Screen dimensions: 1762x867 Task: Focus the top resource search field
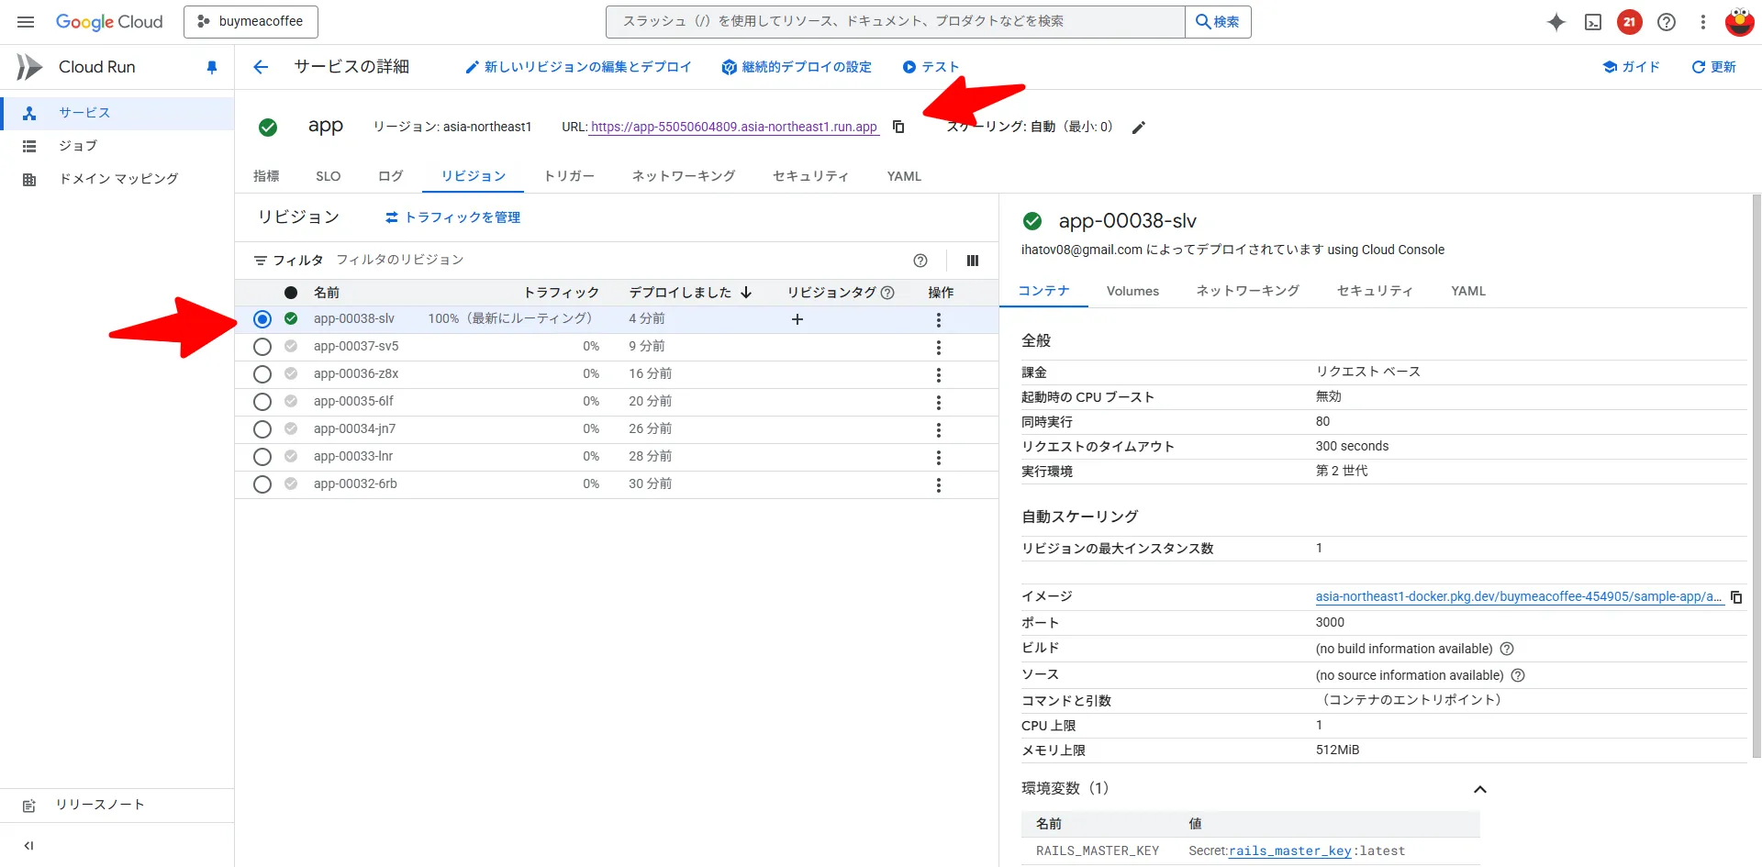pyautogui.click(x=895, y=22)
